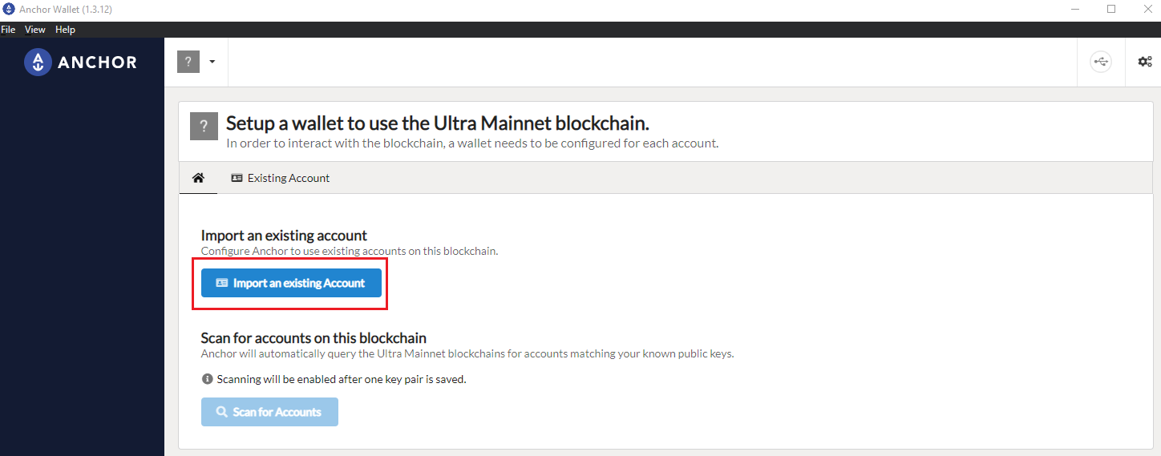Open settings via the gears icon
This screenshot has height=456, width=1161.
[x=1145, y=62]
